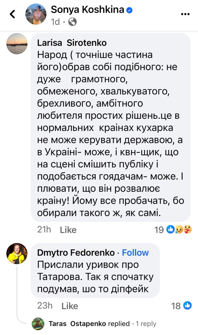Tap the 23h timestamp on Dmytro's comment
The width and height of the screenshot is (198, 335).
[x=45, y=306]
